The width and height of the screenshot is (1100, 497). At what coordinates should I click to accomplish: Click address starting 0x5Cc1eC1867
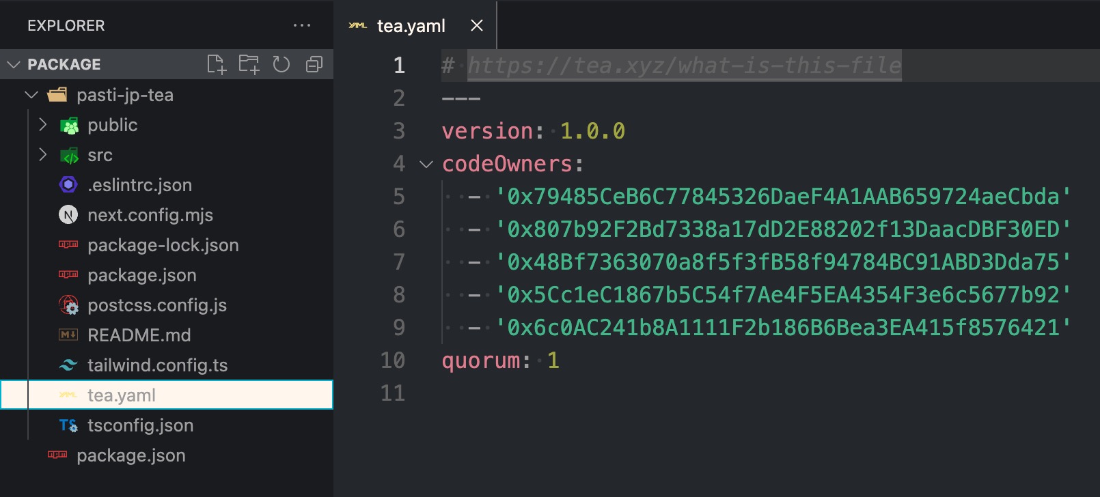783,295
